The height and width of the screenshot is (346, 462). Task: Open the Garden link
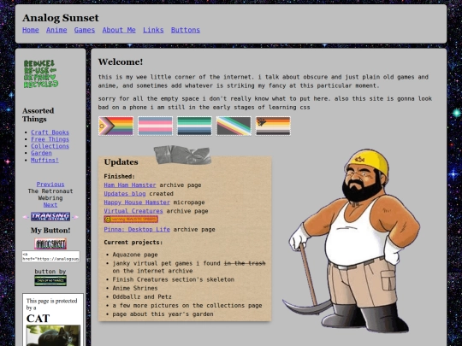pos(42,153)
